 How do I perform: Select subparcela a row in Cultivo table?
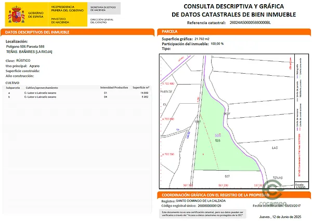point(78,93)
